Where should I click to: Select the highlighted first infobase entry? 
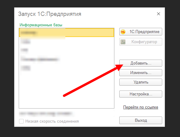pyautogui.click(x=67, y=33)
